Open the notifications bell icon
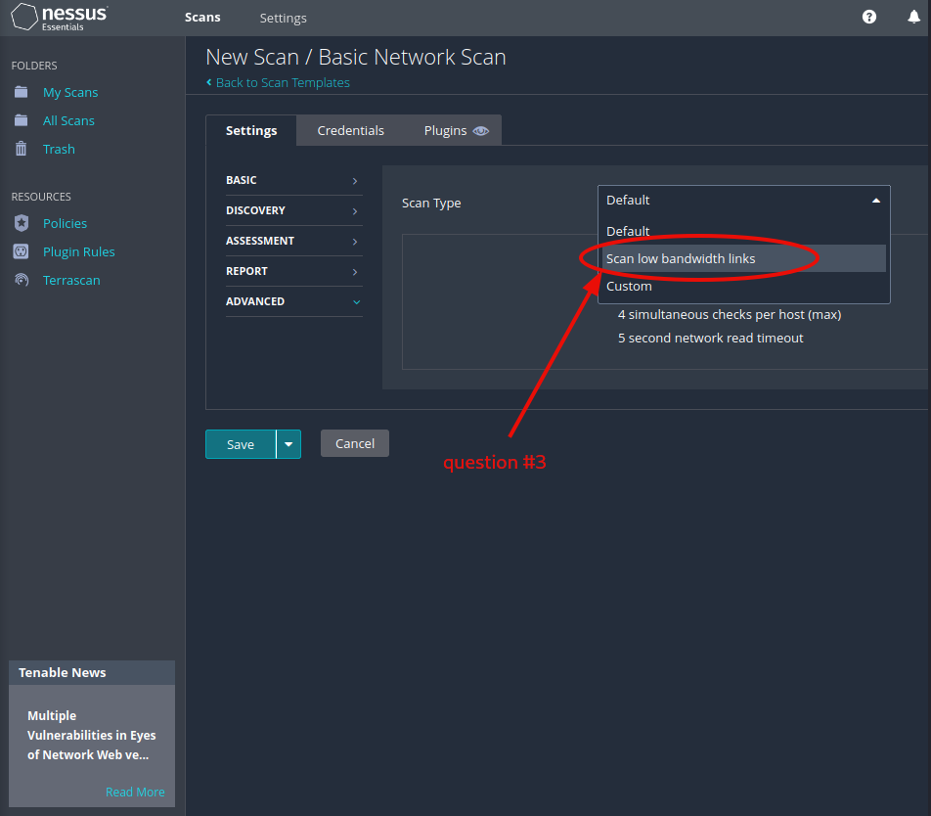931x816 pixels. [x=913, y=18]
